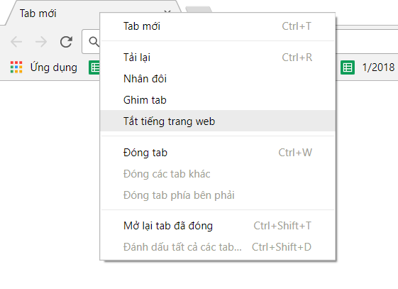Select 'Tab mới' in the context menu
The height and width of the screenshot is (289, 398).
(218, 26)
